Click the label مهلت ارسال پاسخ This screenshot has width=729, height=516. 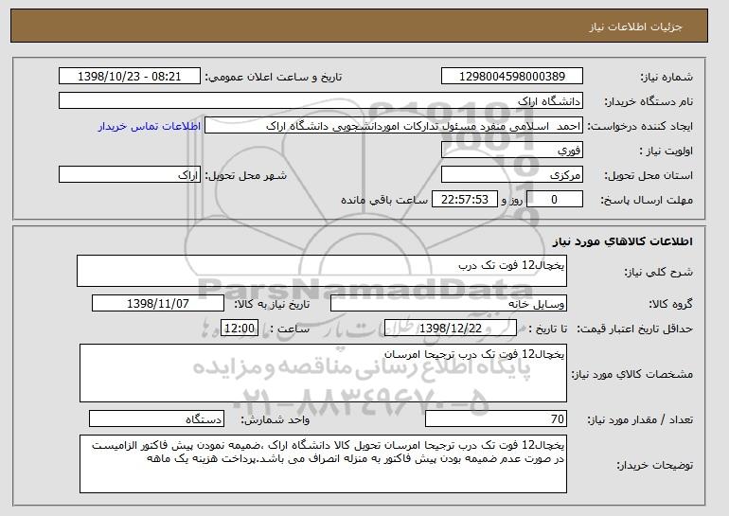click(647, 200)
